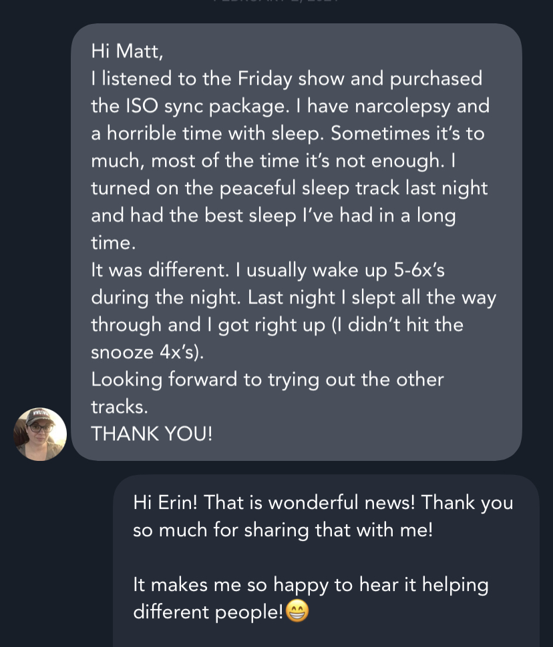Select the 'Hi Matt,' greeting line

(x=127, y=51)
